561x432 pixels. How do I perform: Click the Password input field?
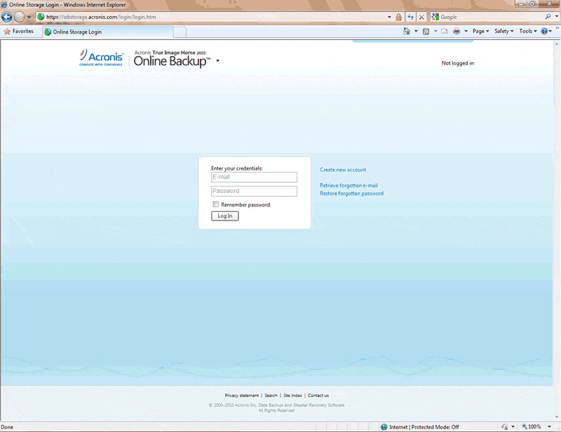tap(254, 191)
